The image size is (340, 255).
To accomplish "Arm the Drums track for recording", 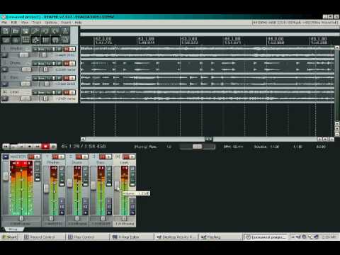I will pyautogui.click(x=4, y=69).
